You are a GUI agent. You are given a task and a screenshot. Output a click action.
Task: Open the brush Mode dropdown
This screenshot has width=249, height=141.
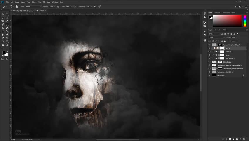click(x=33, y=6)
